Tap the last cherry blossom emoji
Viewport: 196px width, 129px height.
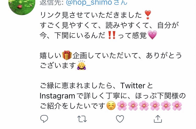pos(177,106)
